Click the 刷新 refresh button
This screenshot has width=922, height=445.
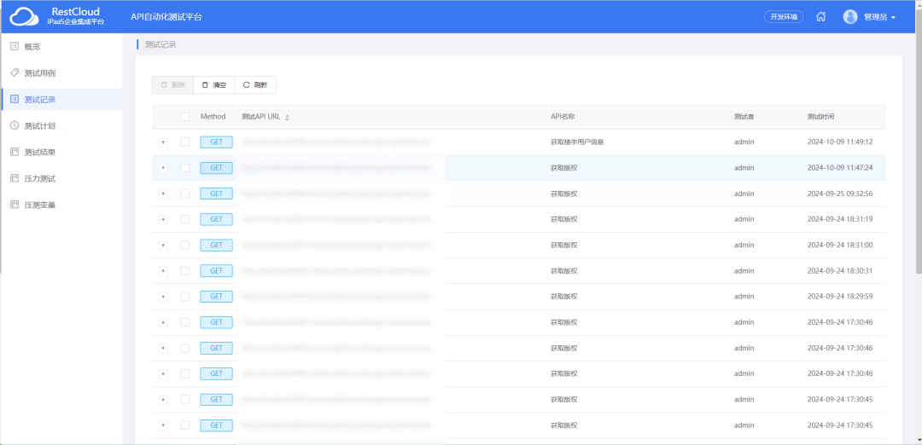(255, 85)
